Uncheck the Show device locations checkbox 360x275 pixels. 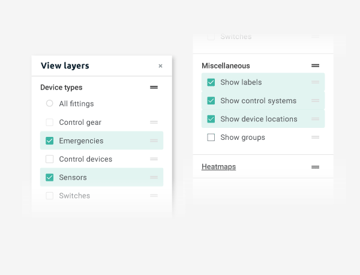click(211, 119)
